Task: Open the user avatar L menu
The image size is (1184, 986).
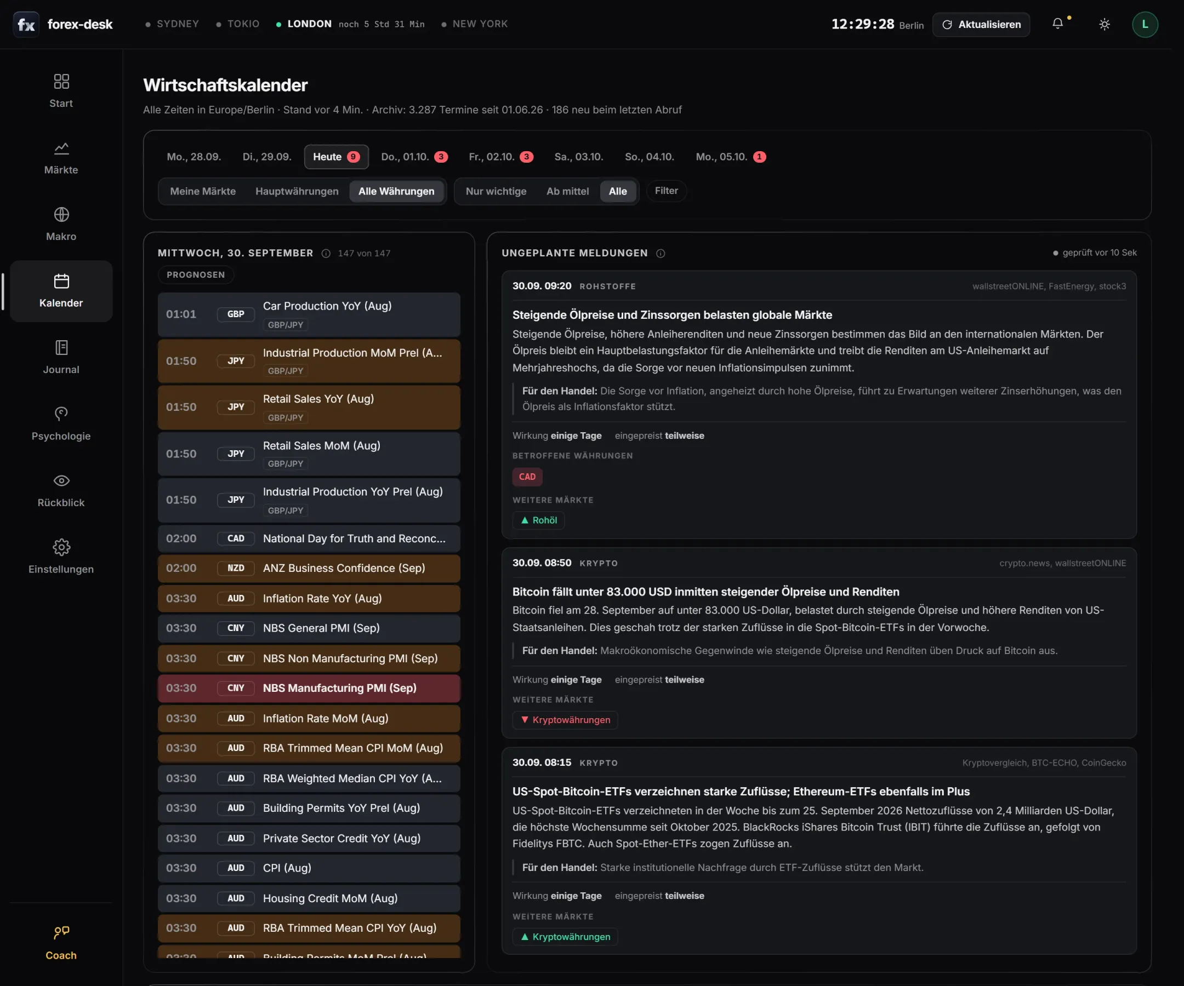Action: point(1145,24)
